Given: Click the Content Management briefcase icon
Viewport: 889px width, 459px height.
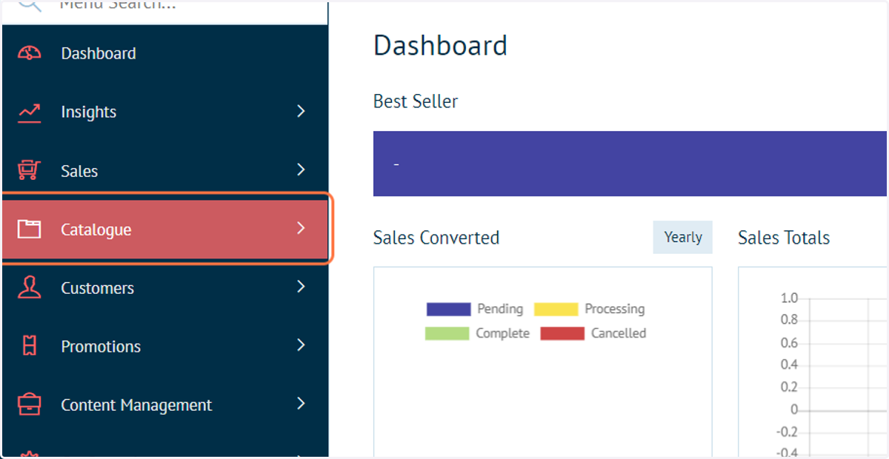Looking at the screenshot, I should point(29,404).
